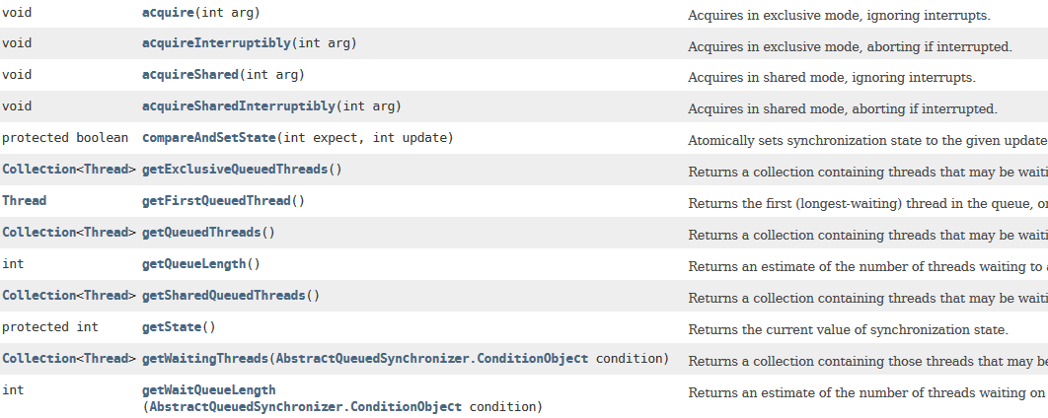This screenshot has height=418, width=1048.
Task: Open Collection return type beside getSharedQueuedThreads
Action: click(38, 296)
